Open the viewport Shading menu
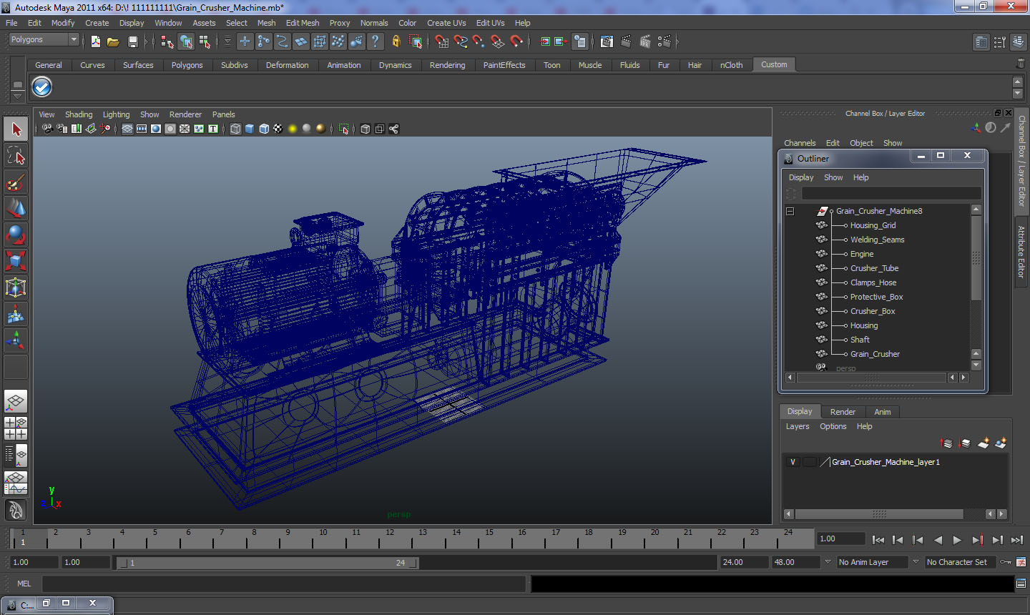Screen dimensions: 1030x615 pyautogui.click(x=79, y=114)
